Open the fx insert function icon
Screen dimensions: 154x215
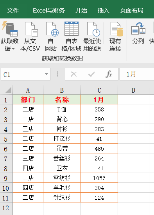(x=109, y=74)
